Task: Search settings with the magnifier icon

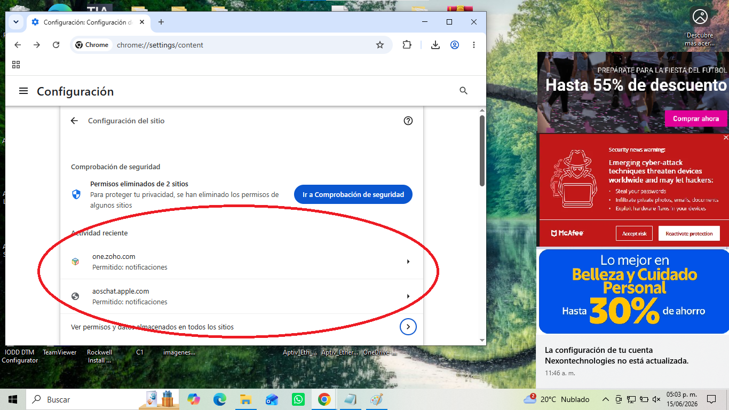Action: [x=464, y=91]
